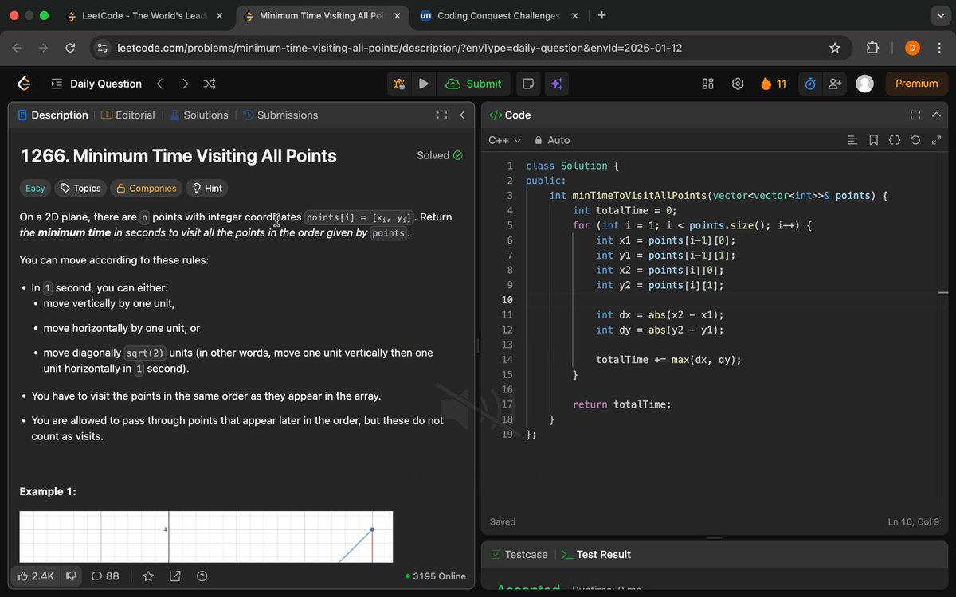Screen dimensions: 956x597
Task: Open the Test Result tab
Action: tap(596, 554)
